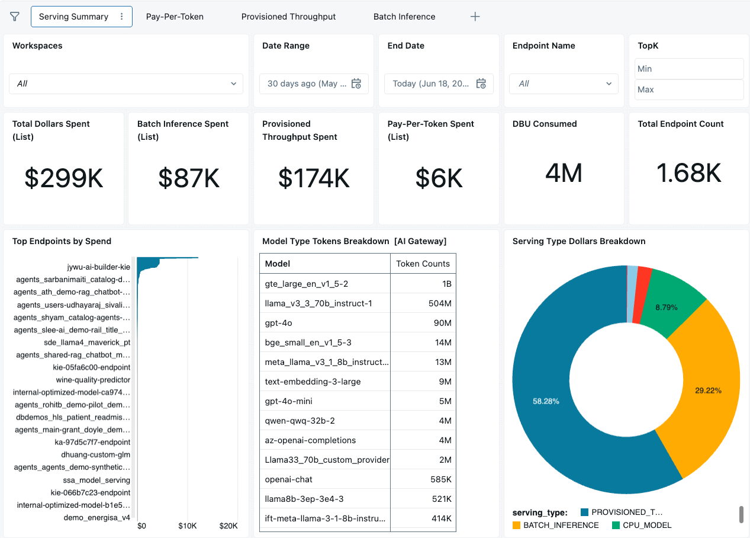Click the Model column header

[325, 264]
